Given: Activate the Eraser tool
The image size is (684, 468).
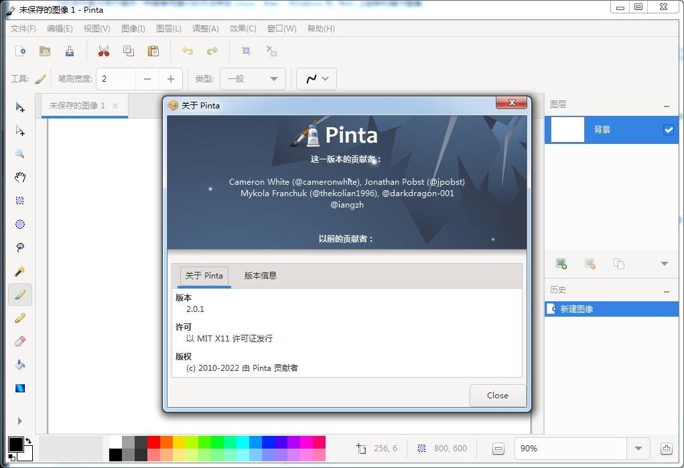Looking at the screenshot, I should (x=20, y=341).
